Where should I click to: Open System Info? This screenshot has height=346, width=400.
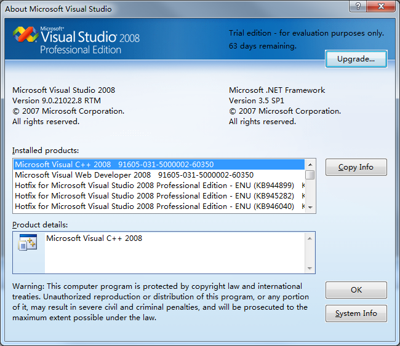pyautogui.click(x=356, y=313)
